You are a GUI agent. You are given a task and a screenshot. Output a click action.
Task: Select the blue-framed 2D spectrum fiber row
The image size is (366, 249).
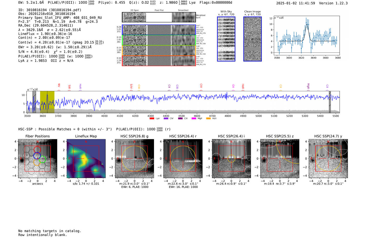click(x=159, y=30)
